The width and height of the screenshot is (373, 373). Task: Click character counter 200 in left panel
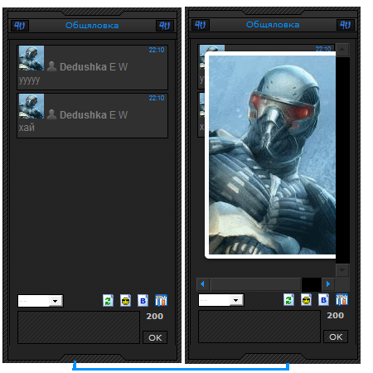pos(155,316)
